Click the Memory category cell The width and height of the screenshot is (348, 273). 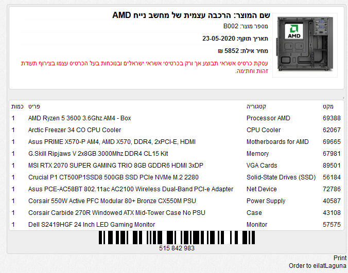257,154
